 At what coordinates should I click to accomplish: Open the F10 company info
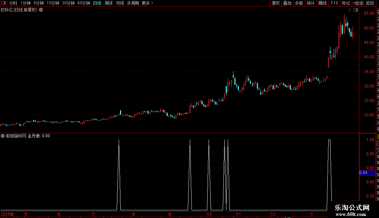pyautogui.click(x=334, y=3)
